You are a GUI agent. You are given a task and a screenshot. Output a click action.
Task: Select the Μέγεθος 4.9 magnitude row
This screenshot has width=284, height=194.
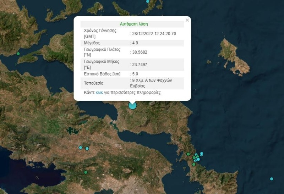tap(132, 43)
